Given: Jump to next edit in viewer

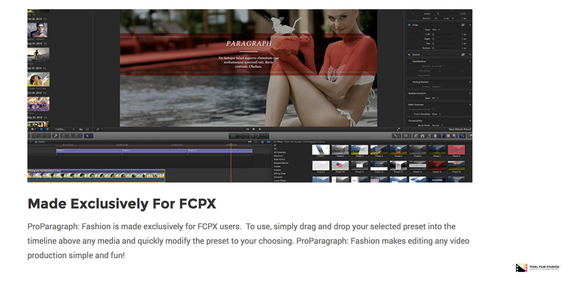Looking at the screenshot, I should pyautogui.click(x=260, y=129).
